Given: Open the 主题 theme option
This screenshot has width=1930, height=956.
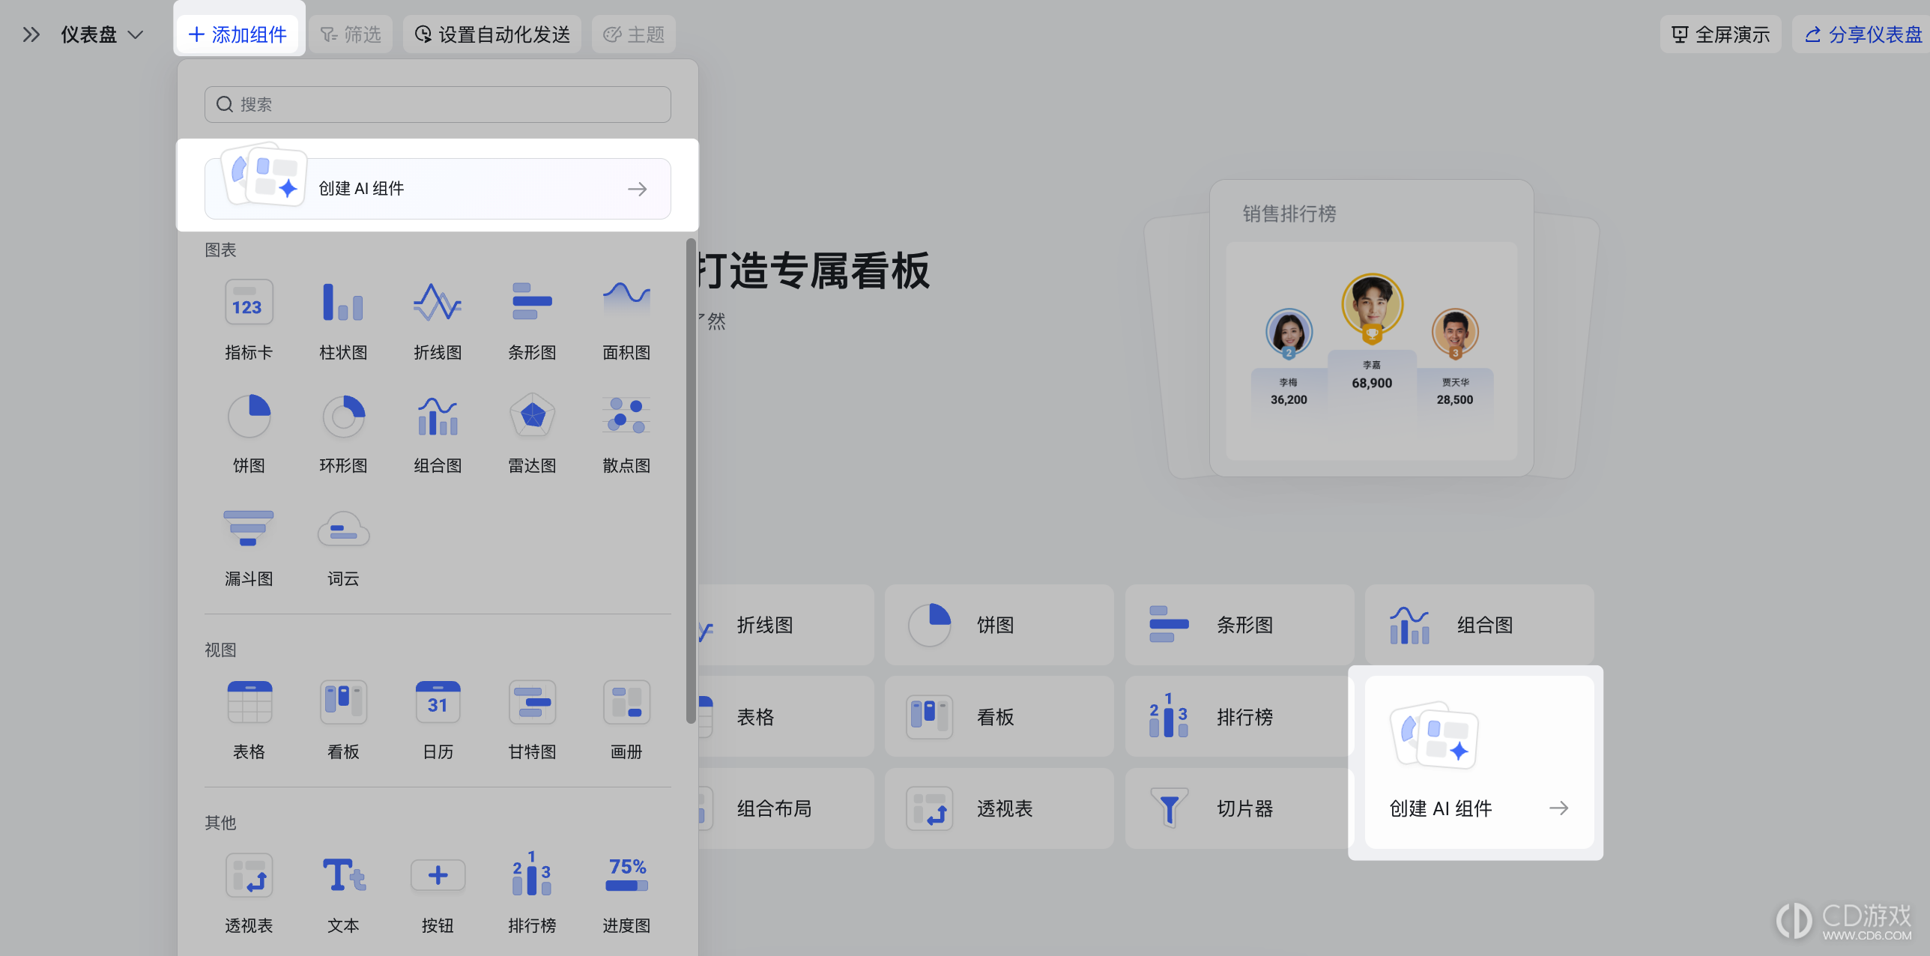Looking at the screenshot, I should click(634, 34).
